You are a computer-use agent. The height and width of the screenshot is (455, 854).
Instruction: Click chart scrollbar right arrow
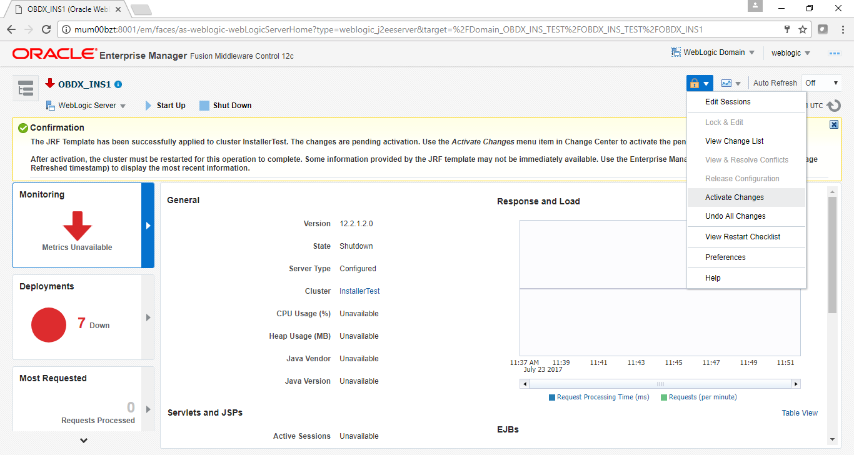[796, 384]
